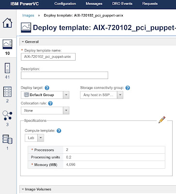The image size is (176, 194).
Task: Click the IBM PowerVC logo text
Action: point(25,4)
